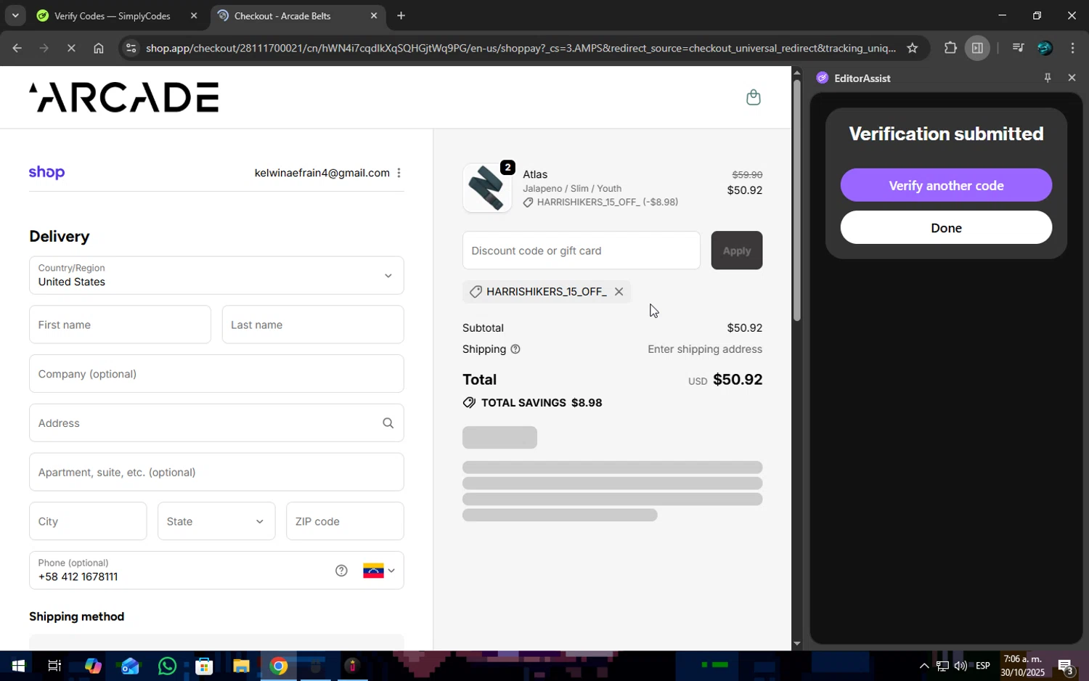Click the address search magnifier icon

coord(388,423)
